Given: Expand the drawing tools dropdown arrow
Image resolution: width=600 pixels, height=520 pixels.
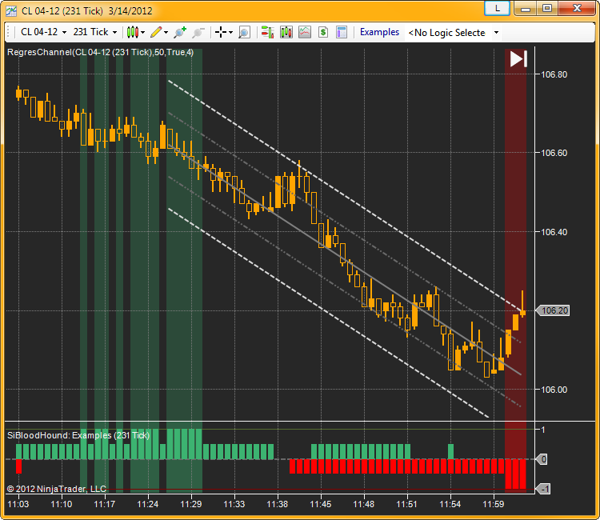Looking at the screenshot, I should pyautogui.click(x=166, y=33).
